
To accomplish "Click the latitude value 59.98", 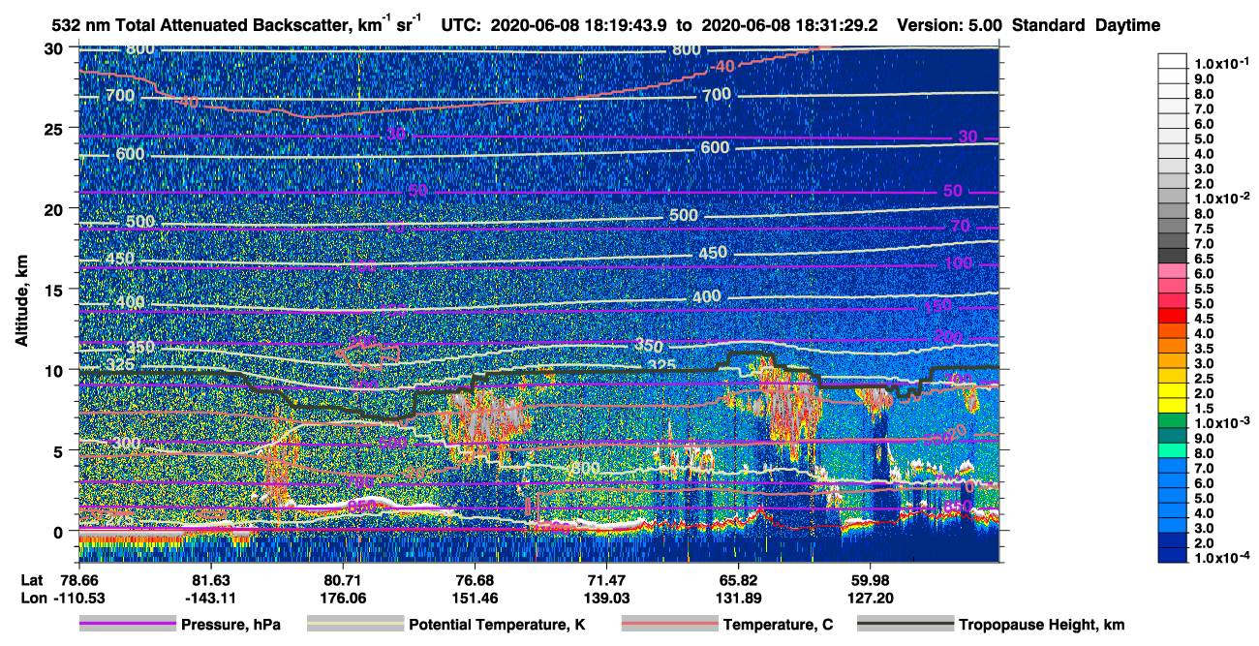I will click(870, 580).
